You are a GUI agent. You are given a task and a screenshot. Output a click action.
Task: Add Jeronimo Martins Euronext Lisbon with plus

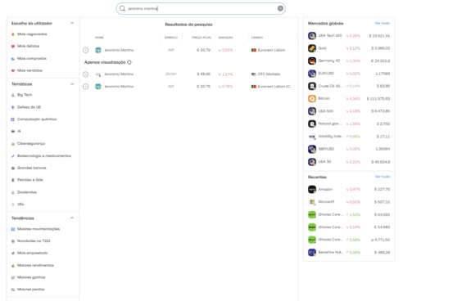click(x=86, y=50)
